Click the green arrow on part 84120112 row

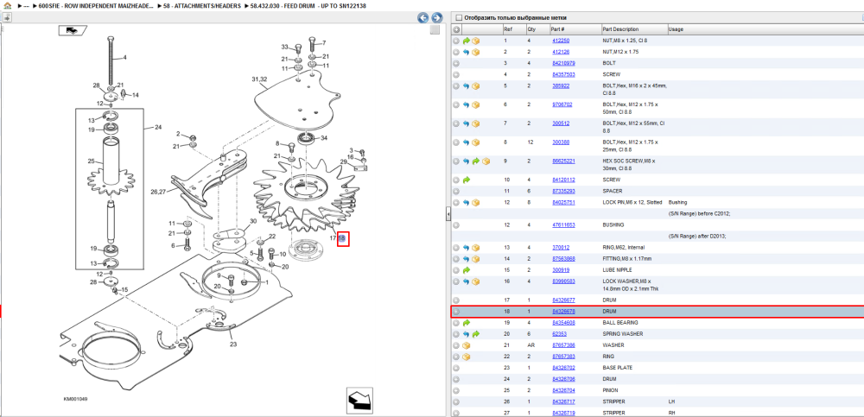467,180
